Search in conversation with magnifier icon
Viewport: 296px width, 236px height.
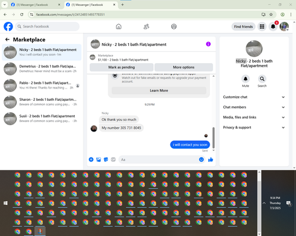point(262,79)
